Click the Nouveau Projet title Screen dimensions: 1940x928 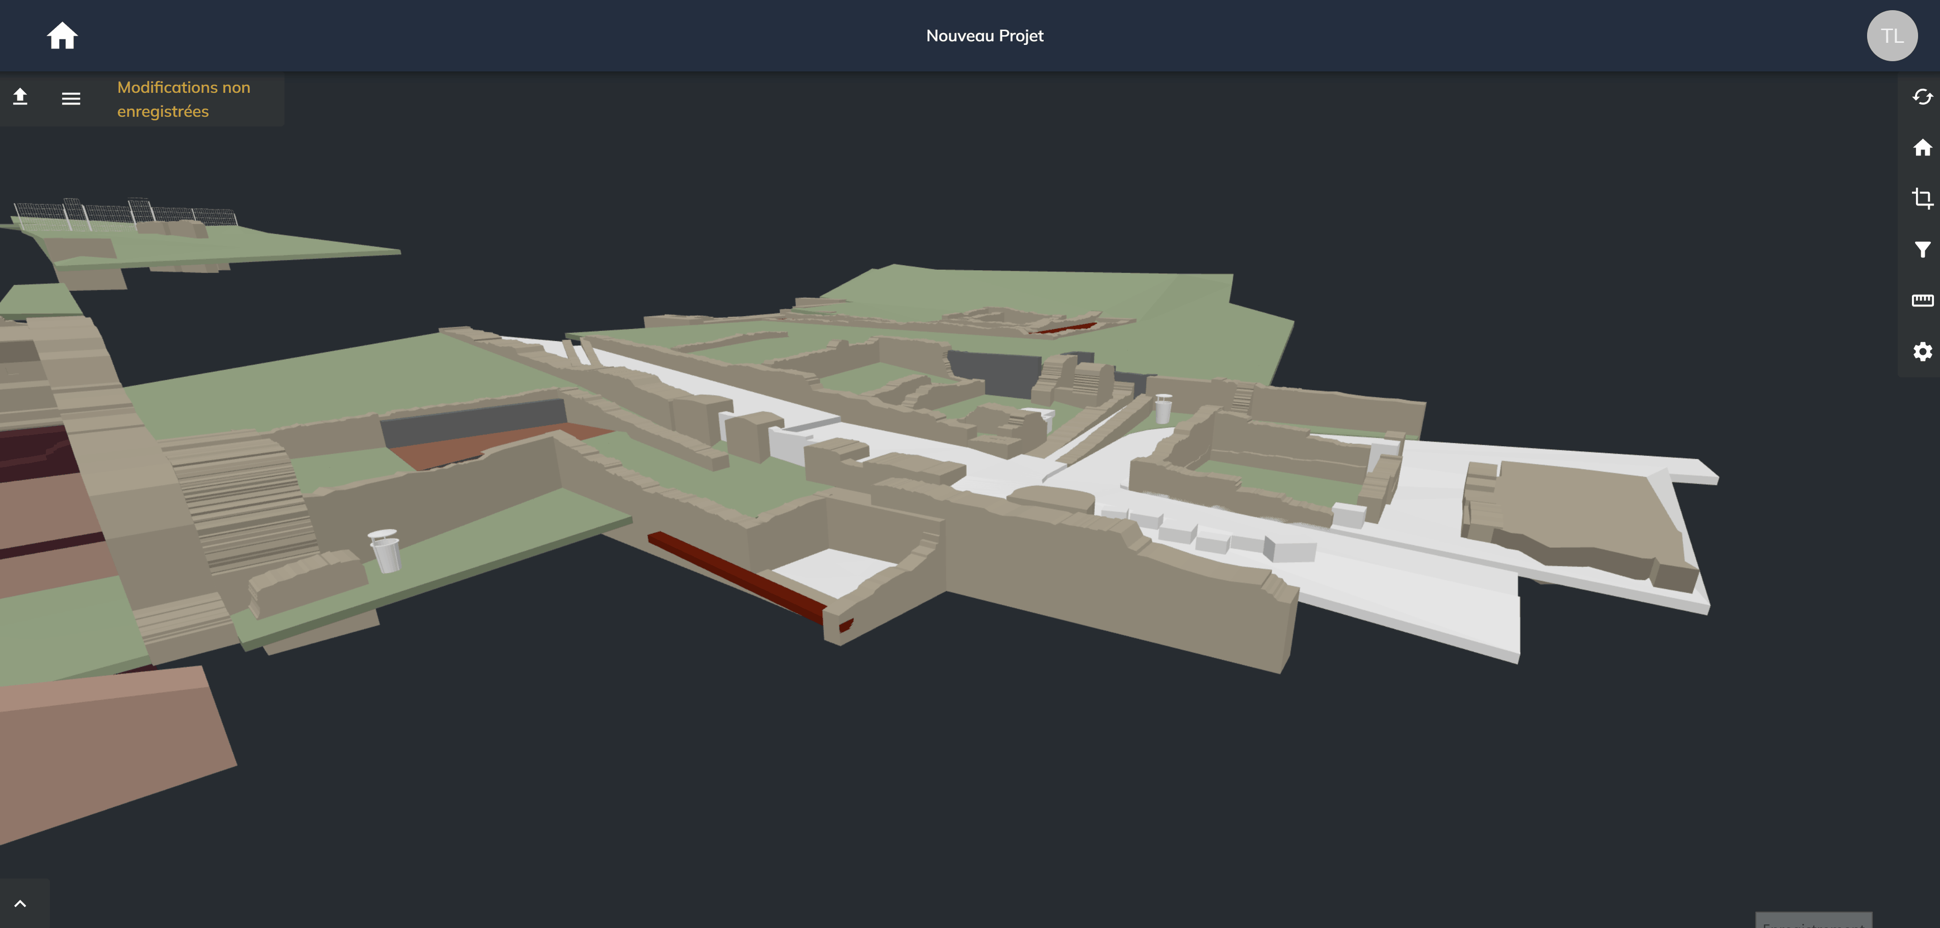(985, 35)
